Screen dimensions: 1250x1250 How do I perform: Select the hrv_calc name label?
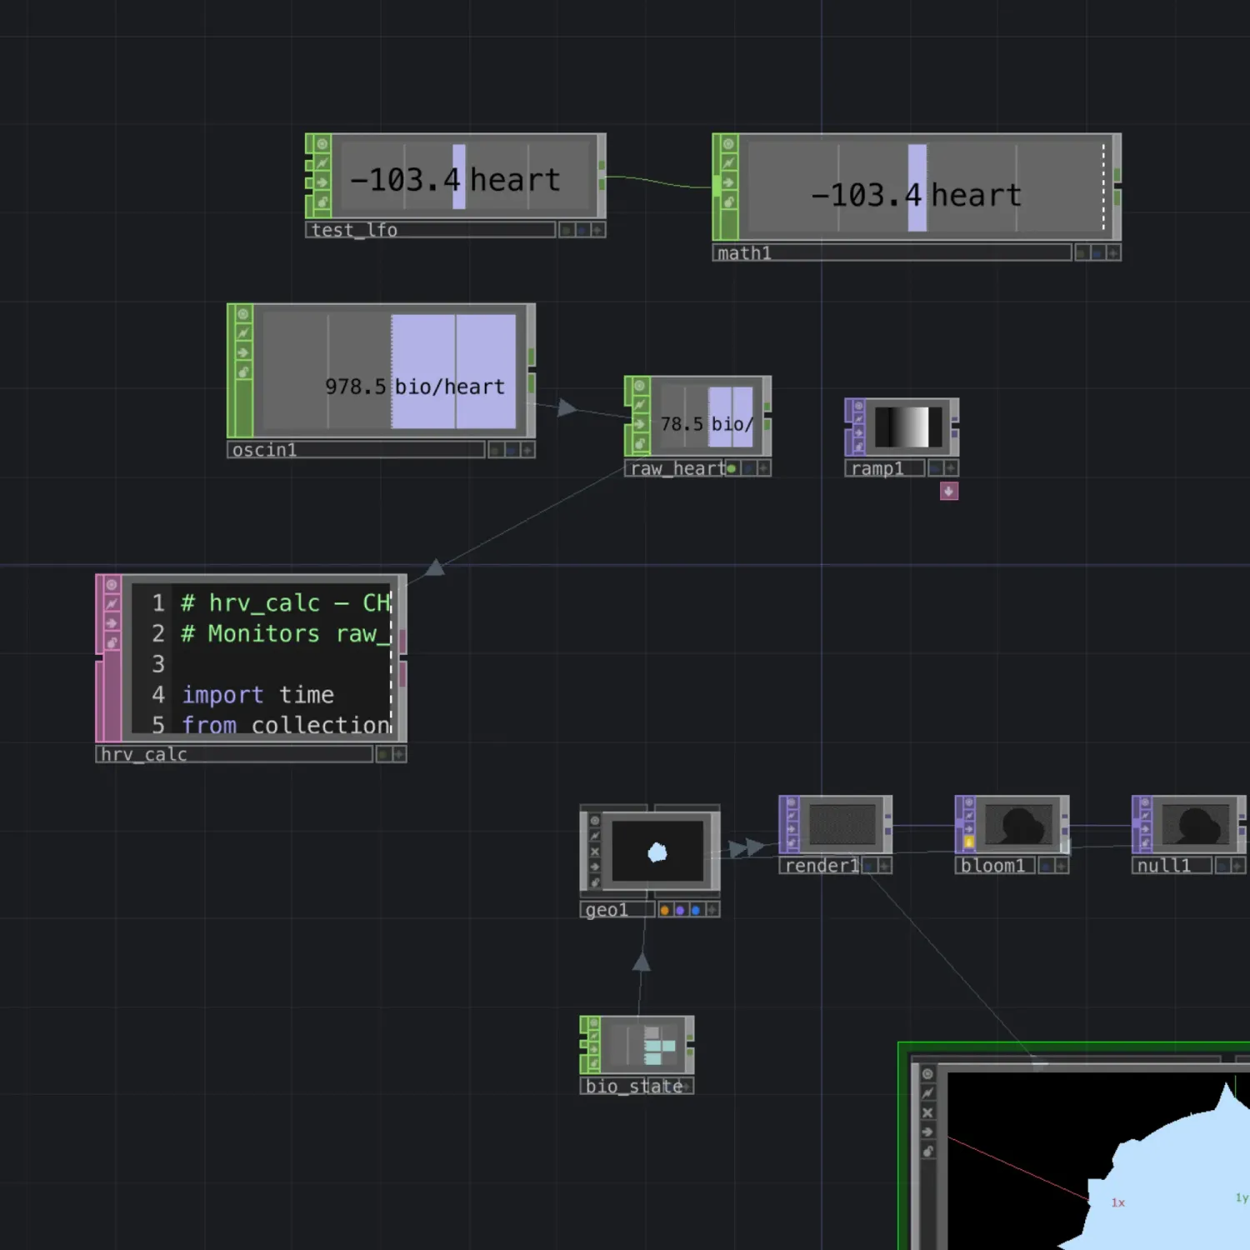[234, 754]
